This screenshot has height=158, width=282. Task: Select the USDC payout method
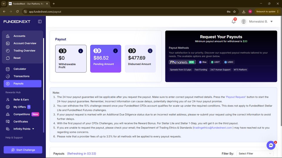229,62
